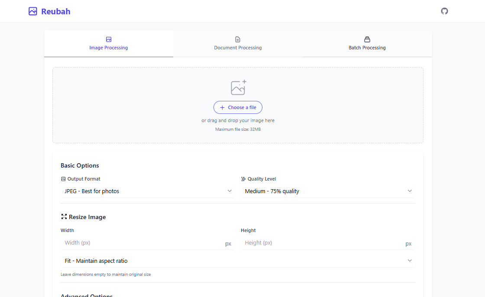Screen dimensions: 485x297
Task: Click the Resize Image expand icon
Action: click(64, 216)
